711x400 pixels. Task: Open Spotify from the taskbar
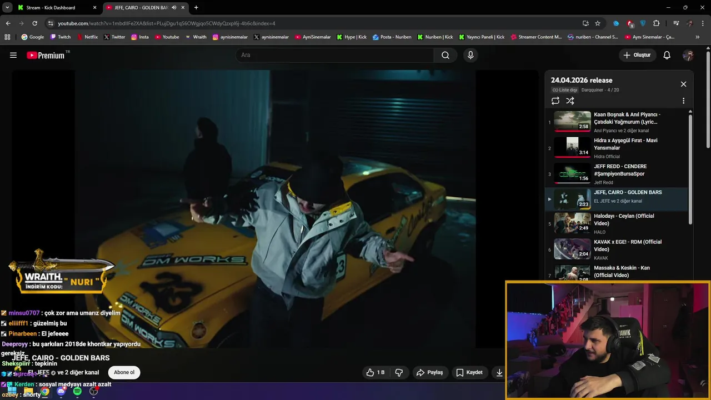(x=77, y=392)
